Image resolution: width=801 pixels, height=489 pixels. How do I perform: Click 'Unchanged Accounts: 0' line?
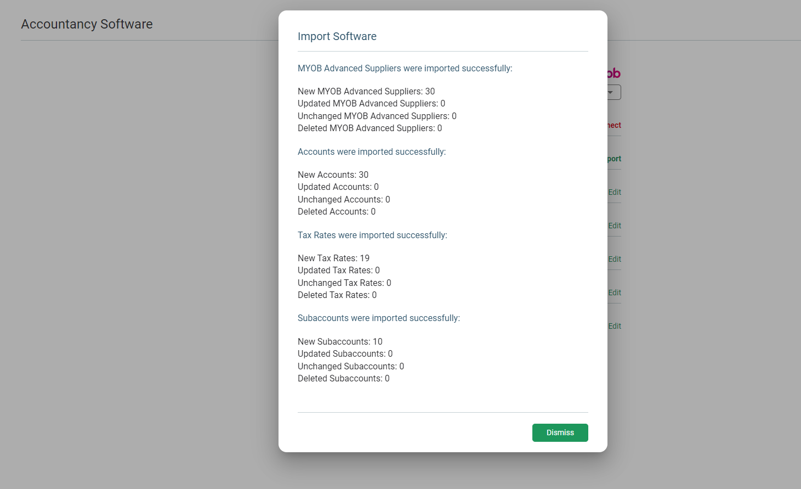pyautogui.click(x=344, y=199)
